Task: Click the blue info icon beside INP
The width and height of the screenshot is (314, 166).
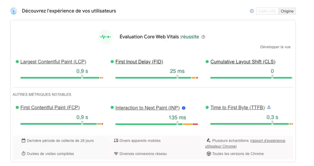Action: [x=184, y=108]
